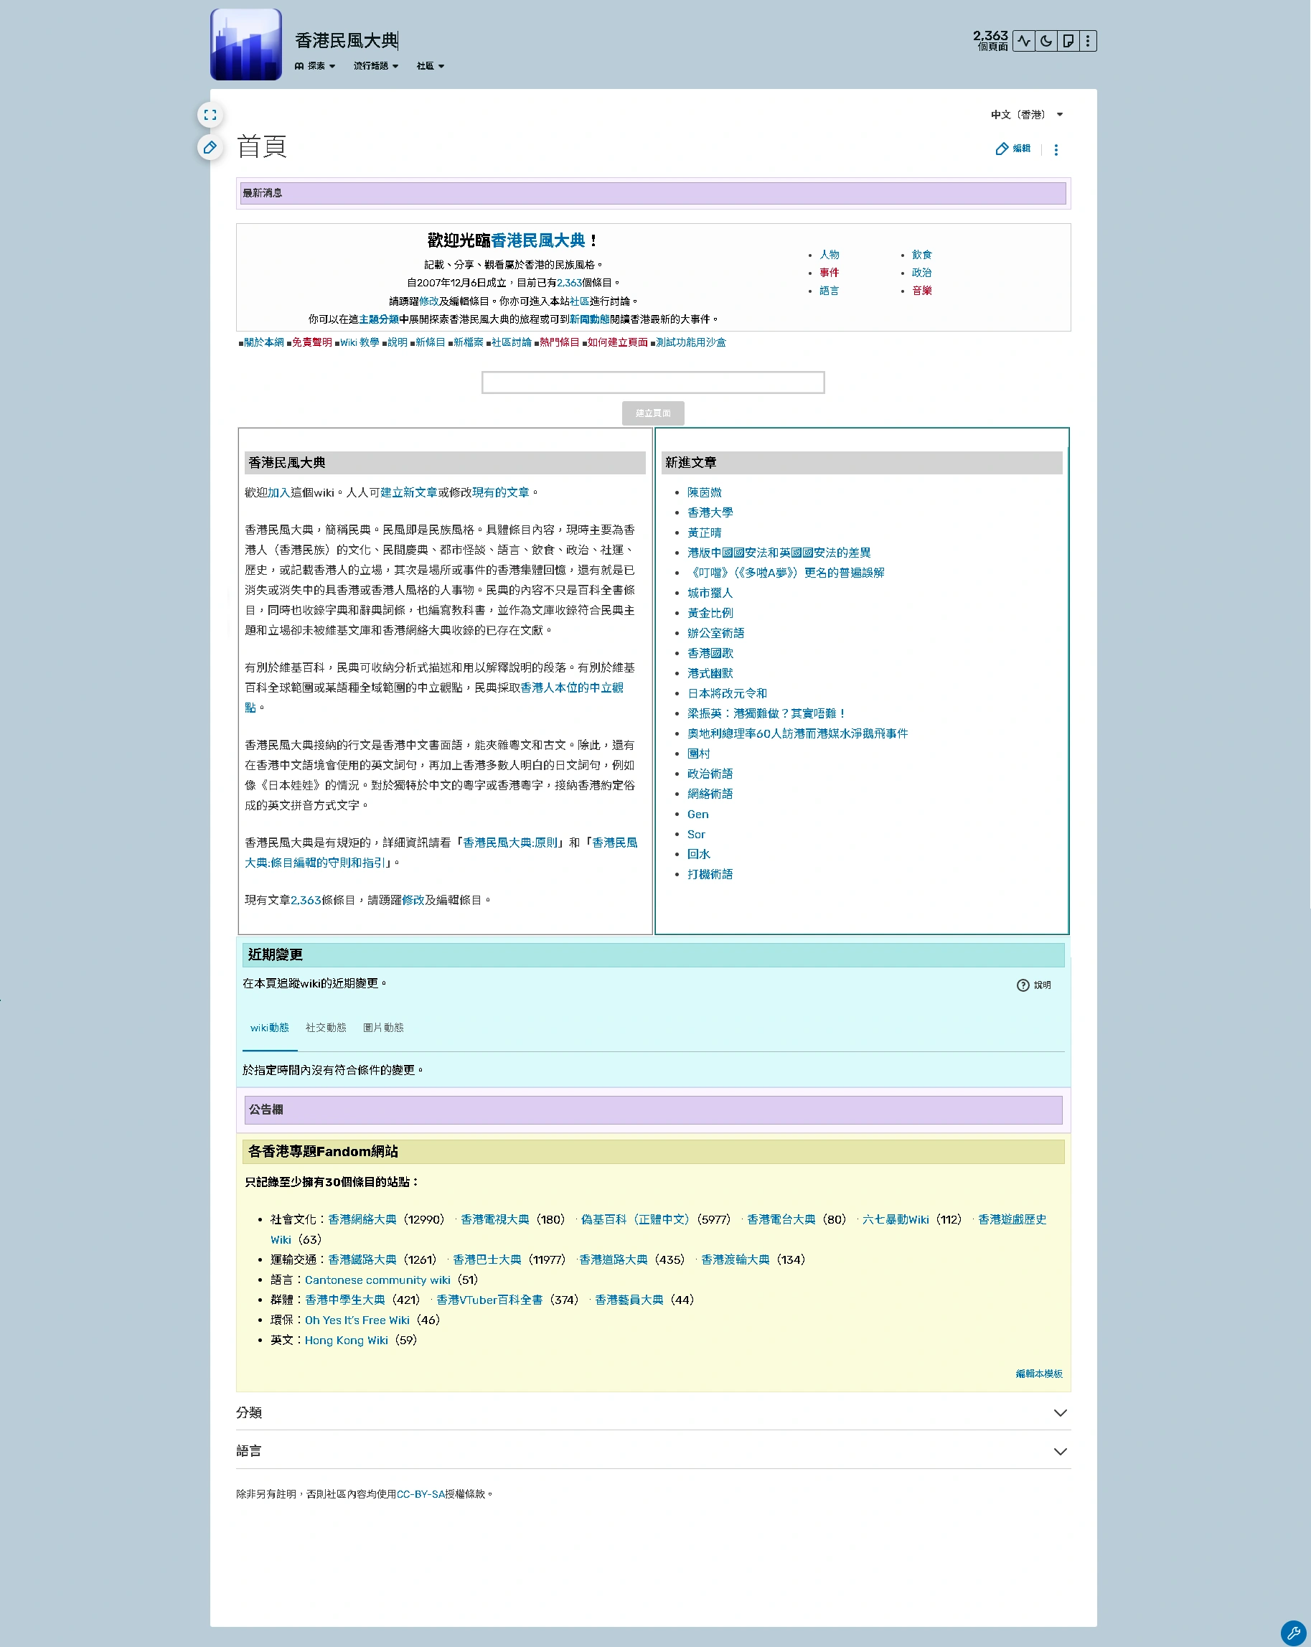The height and width of the screenshot is (1647, 1311).
Task: Select the wiki動態 tab
Action: pos(269,1028)
